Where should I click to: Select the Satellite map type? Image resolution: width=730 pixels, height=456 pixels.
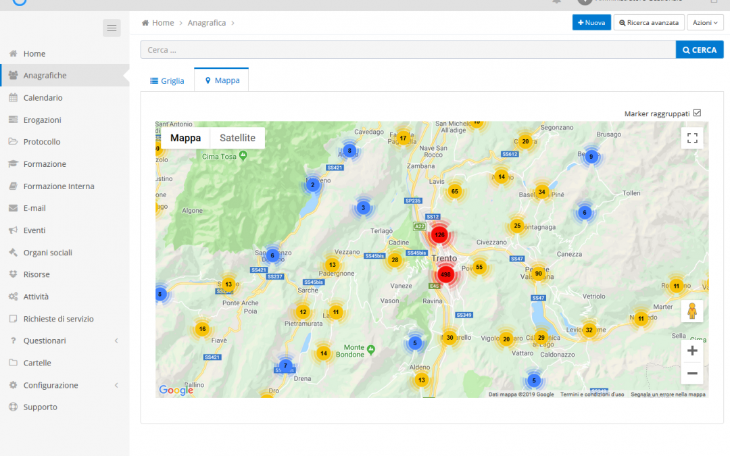(237, 138)
